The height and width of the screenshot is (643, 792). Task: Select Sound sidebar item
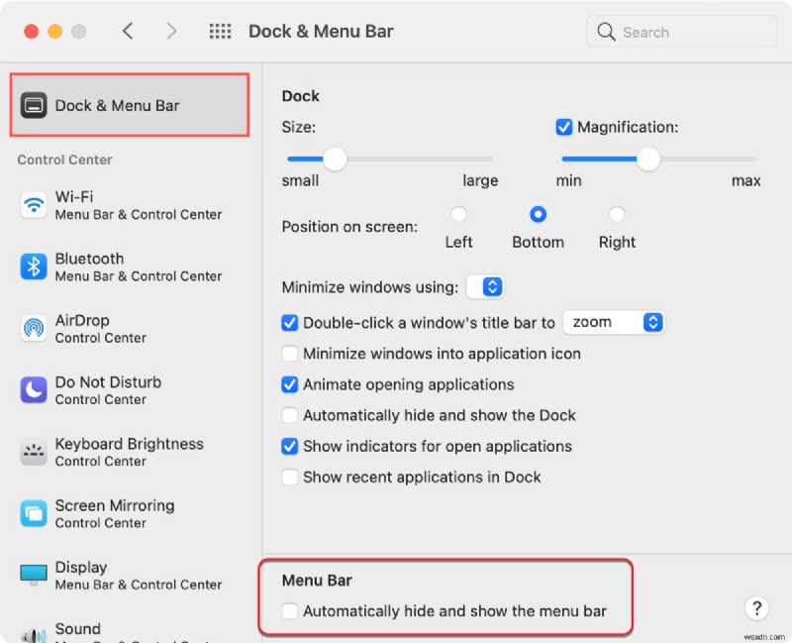(x=130, y=632)
